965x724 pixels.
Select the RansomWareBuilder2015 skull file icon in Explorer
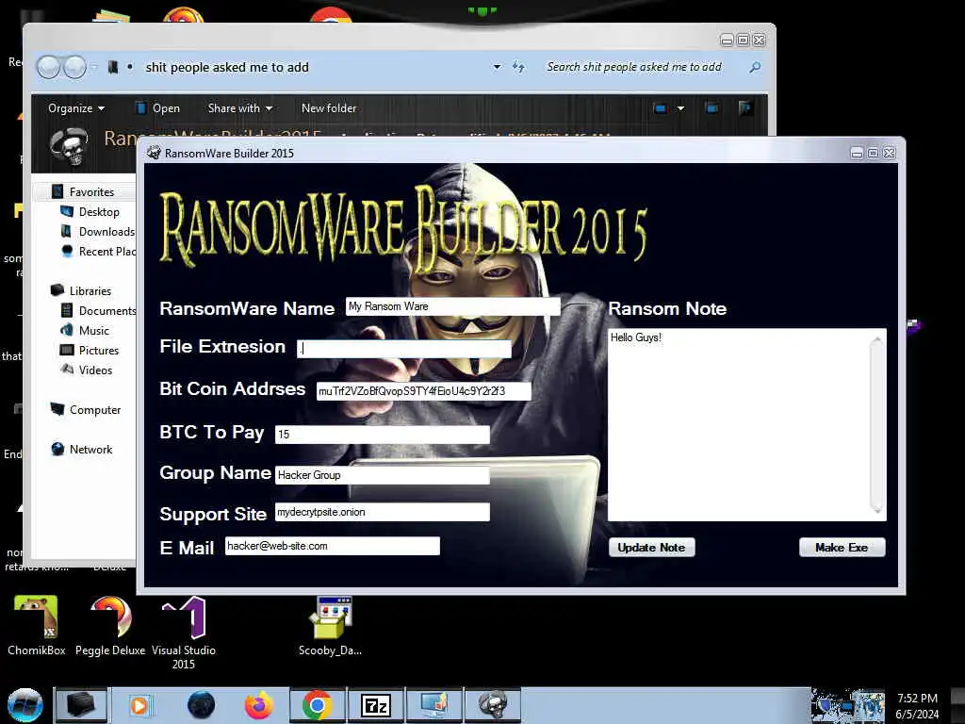tap(69, 147)
